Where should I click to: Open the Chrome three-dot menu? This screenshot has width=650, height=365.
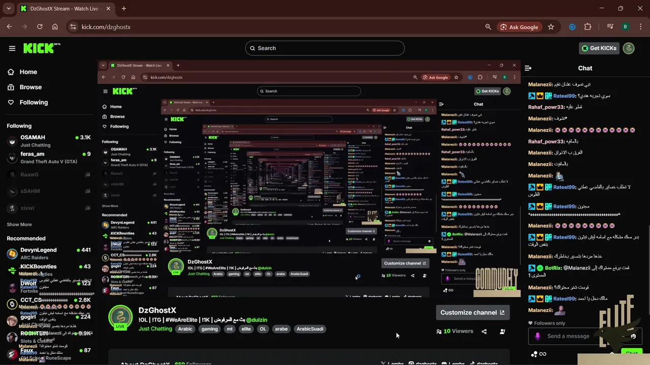(x=640, y=27)
